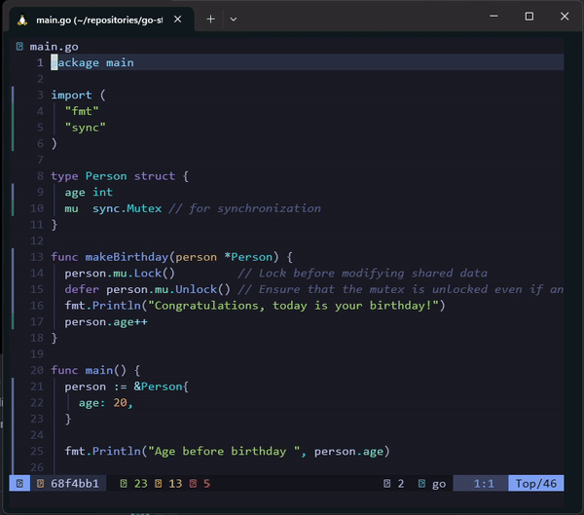Viewport: 584px width, 515px height.
Task: Click the file icon beside main.go in winbar
Action: click(x=20, y=46)
